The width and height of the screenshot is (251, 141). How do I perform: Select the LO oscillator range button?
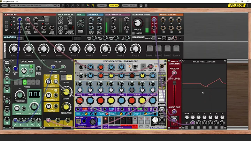tap(16, 82)
